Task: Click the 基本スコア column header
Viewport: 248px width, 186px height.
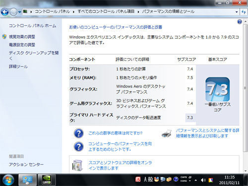Action: (x=218, y=60)
